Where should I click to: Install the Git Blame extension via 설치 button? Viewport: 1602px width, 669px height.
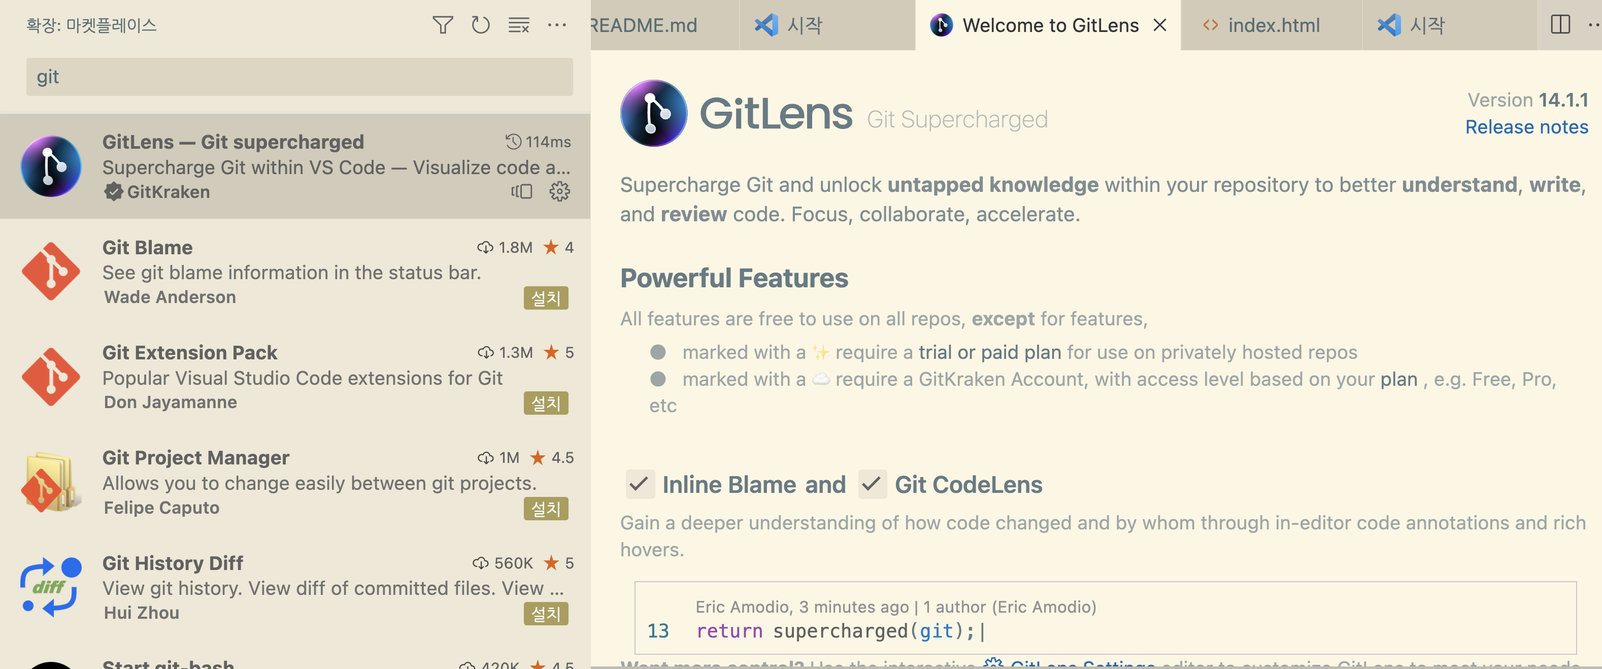click(545, 298)
